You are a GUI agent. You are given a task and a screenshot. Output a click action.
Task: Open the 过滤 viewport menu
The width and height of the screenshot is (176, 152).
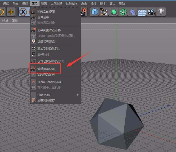[5, 21]
